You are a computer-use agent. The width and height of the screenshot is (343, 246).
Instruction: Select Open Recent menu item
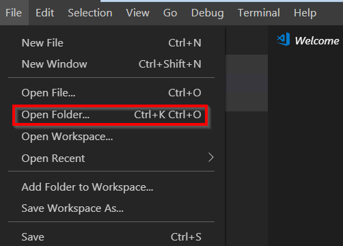(x=111, y=159)
